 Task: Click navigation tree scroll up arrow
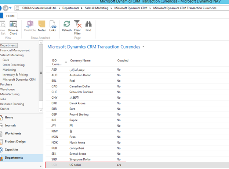click(x=41, y=43)
